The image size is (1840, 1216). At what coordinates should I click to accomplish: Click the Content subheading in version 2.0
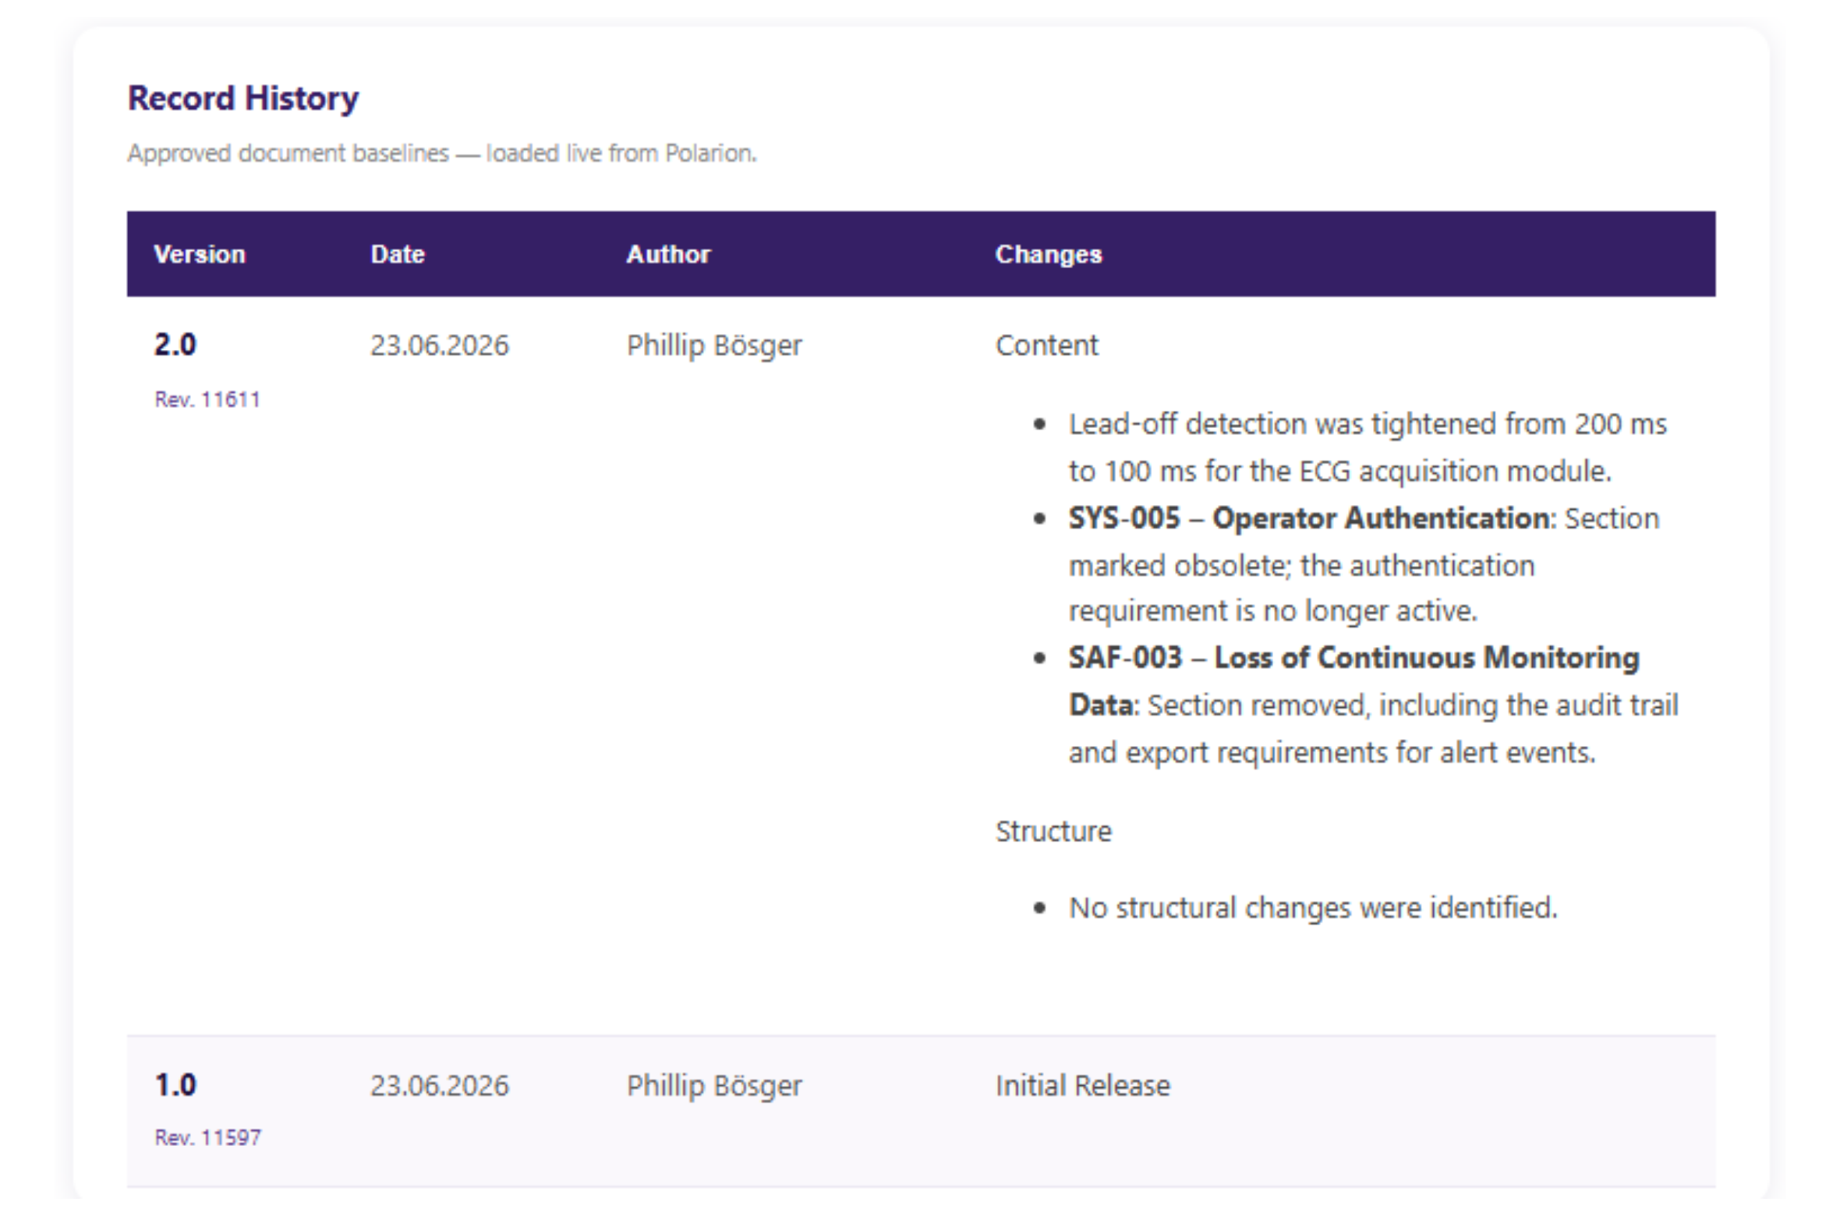click(x=1046, y=345)
